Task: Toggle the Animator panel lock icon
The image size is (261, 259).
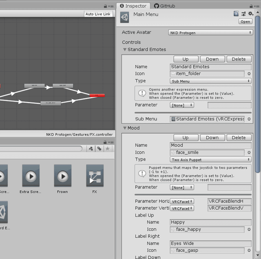Action: [x=105, y=7]
